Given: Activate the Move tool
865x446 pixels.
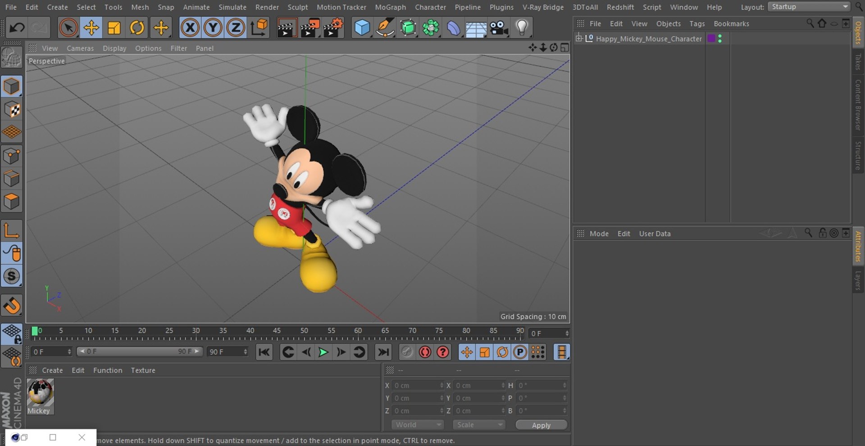Looking at the screenshot, I should tap(91, 28).
